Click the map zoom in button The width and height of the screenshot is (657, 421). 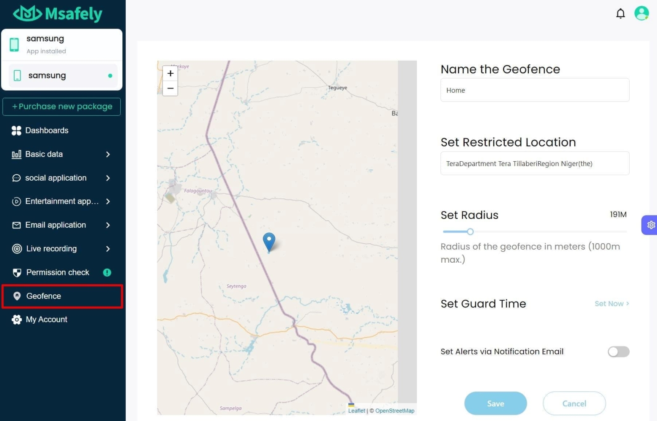tap(170, 73)
